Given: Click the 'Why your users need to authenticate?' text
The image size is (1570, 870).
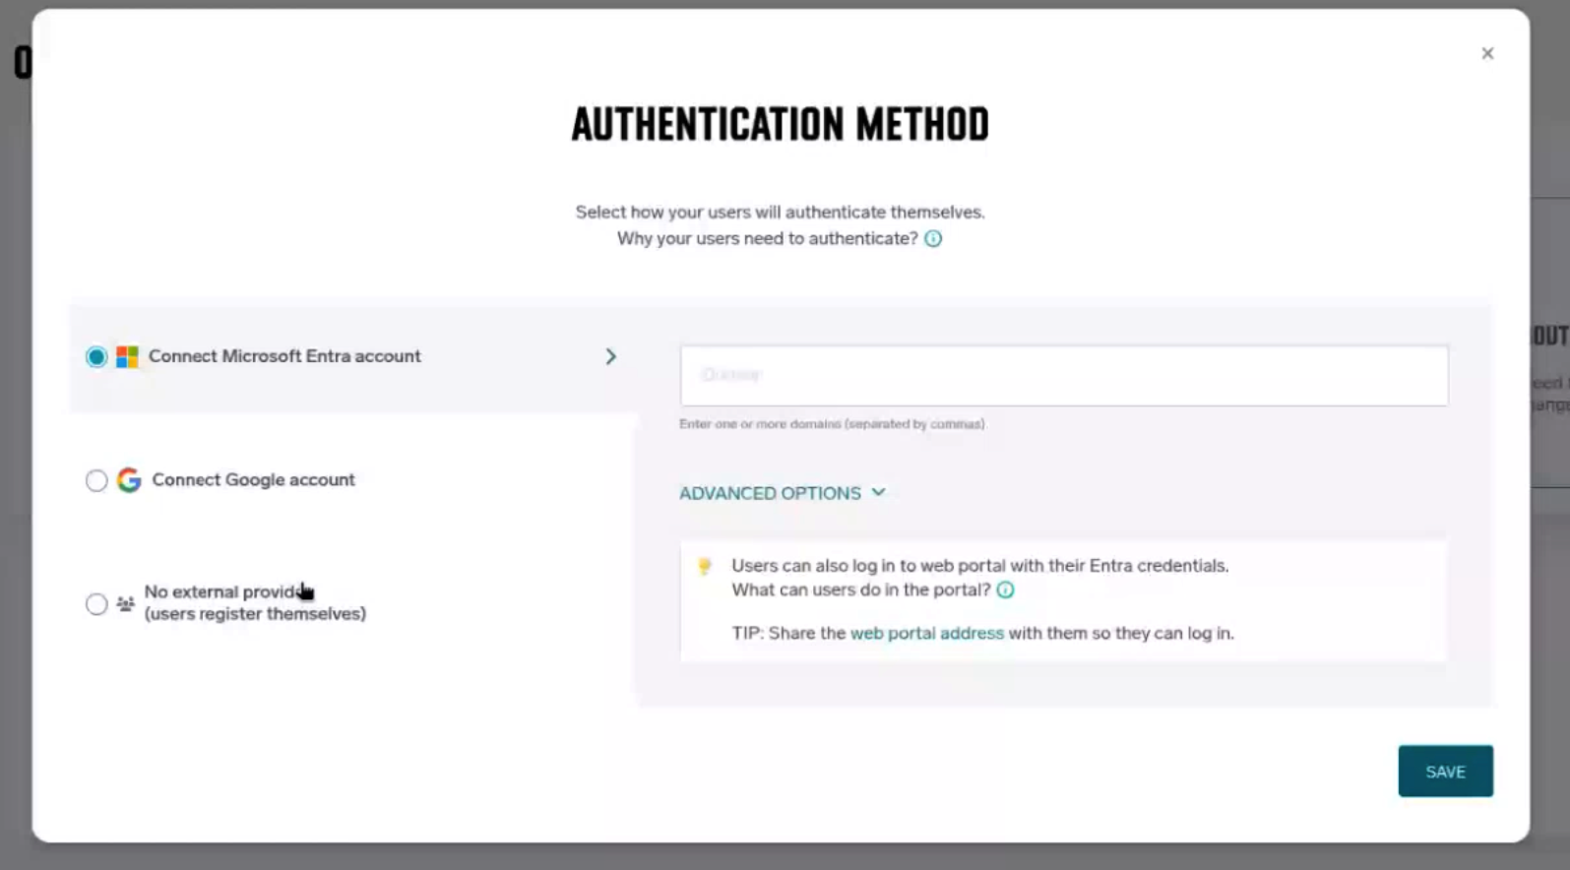Looking at the screenshot, I should tap(767, 239).
